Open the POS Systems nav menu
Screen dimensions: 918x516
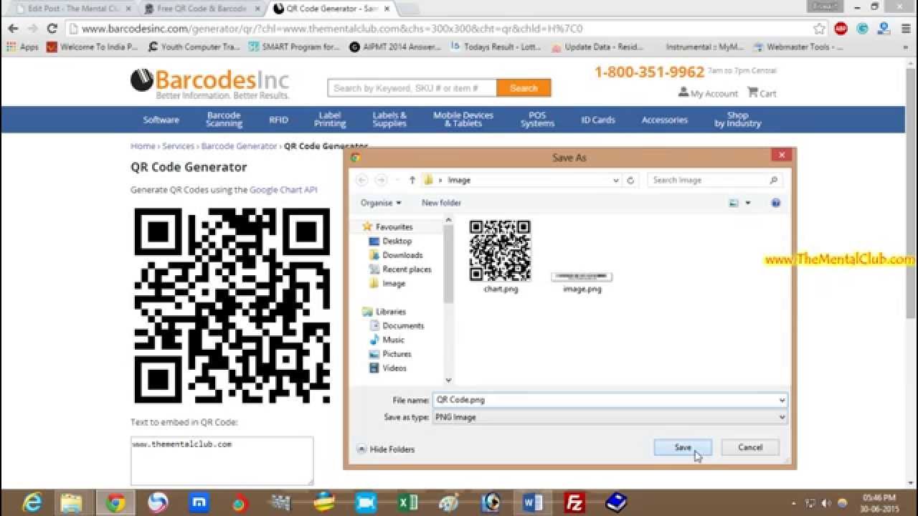tap(537, 120)
